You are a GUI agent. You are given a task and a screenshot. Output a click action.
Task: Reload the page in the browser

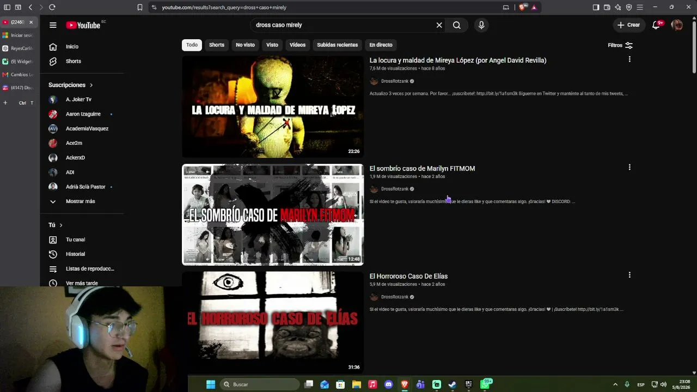point(52,7)
